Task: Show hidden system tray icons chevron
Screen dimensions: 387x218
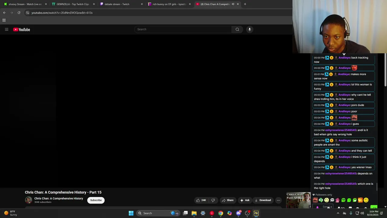Action: tap(338, 213)
